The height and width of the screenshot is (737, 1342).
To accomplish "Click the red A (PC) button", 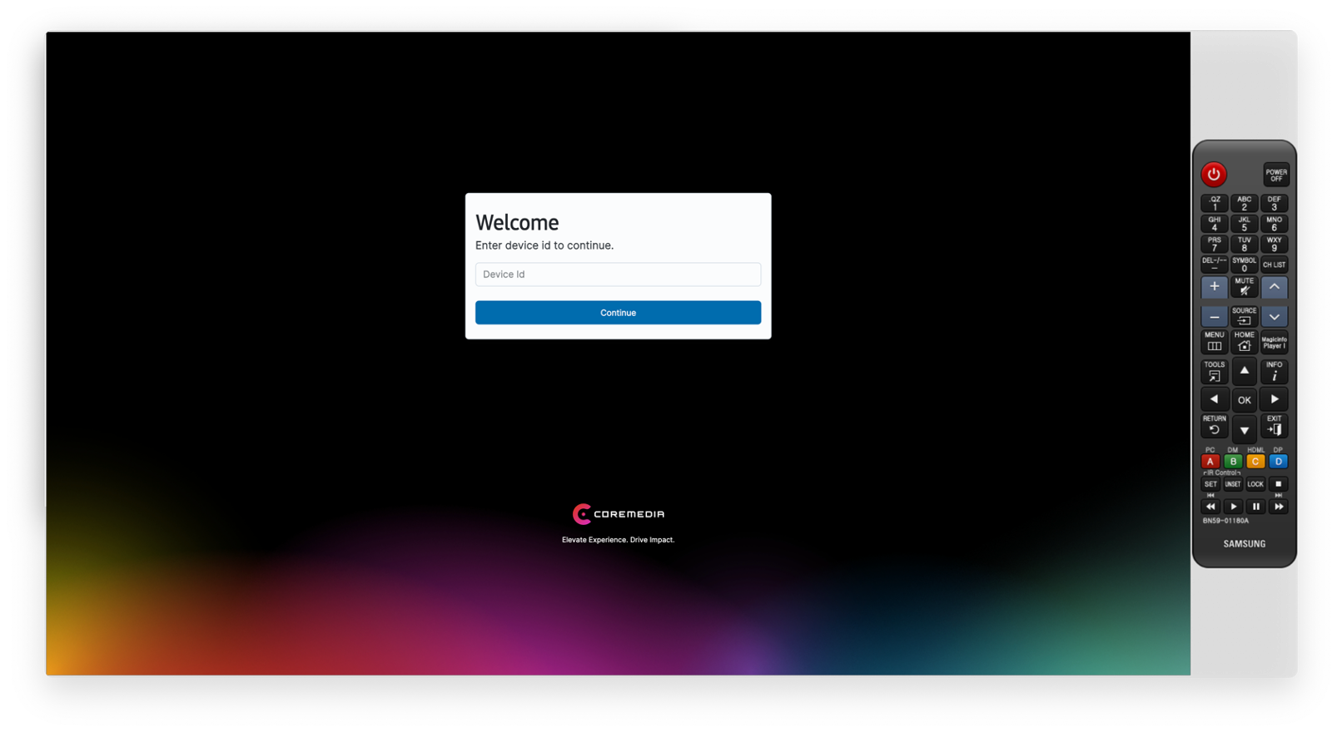I will 1210,462.
